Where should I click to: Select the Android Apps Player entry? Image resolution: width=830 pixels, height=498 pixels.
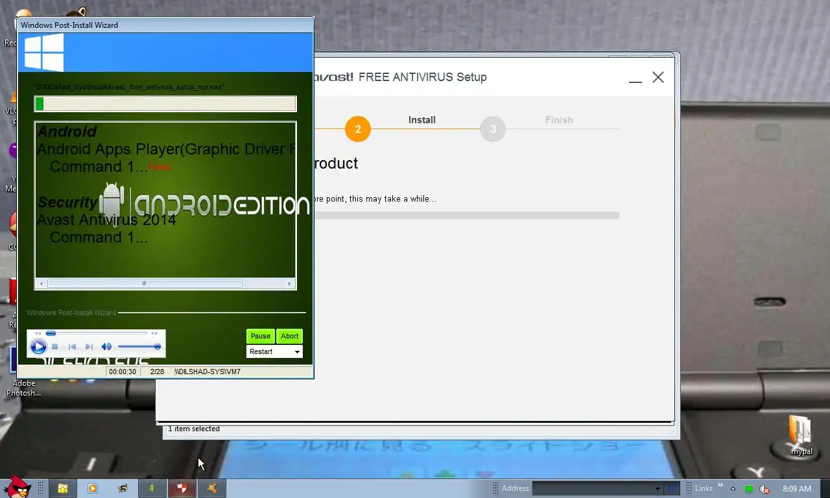point(165,149)
